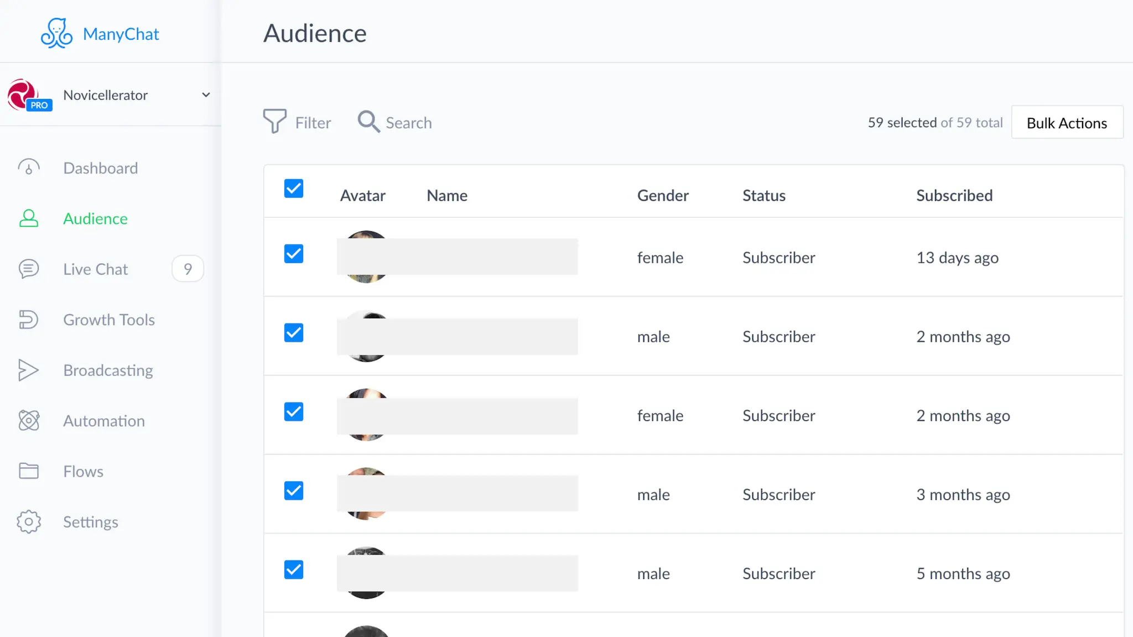The image size is (1133, 637).
Task: Click the Live Chat bubble icon
Action: pos(29,269)
